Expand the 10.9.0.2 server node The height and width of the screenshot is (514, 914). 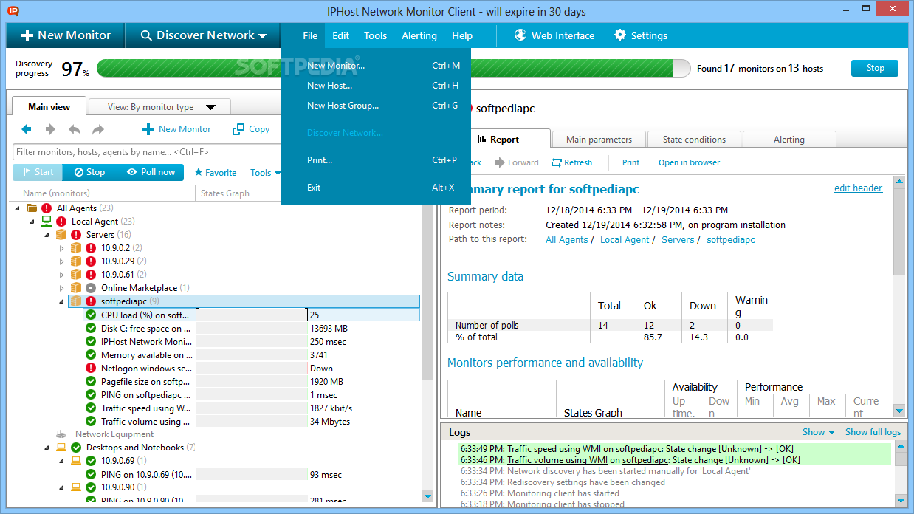(x=62, y=248)
